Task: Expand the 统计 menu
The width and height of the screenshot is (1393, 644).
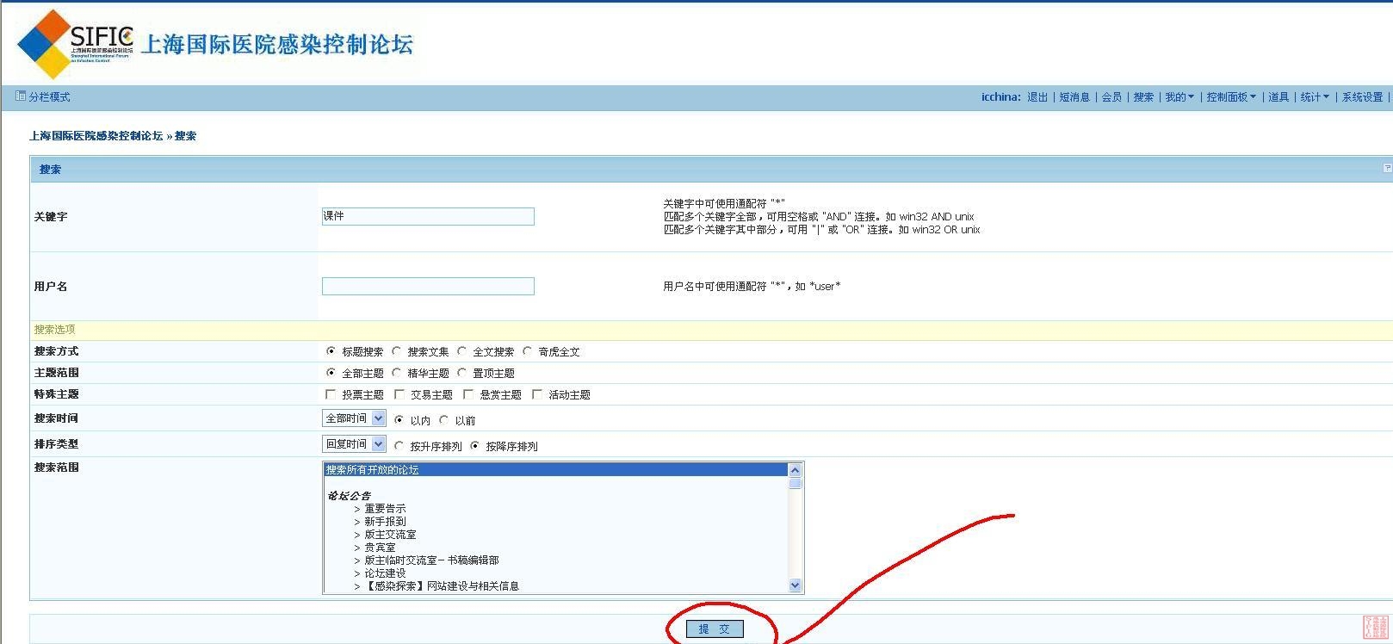Action: [x=1315, y=97]
